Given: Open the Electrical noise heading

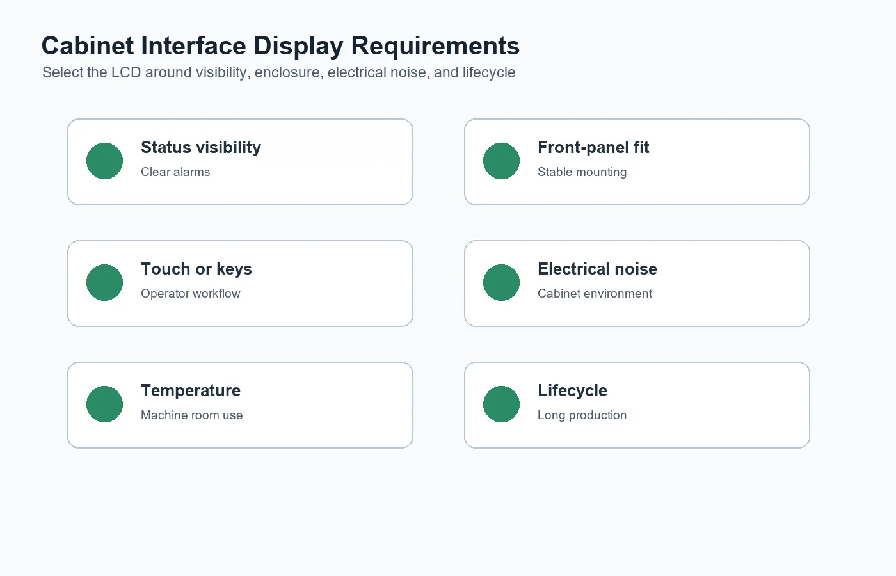Looking at the screenshot, I should (x=597, y=269).
